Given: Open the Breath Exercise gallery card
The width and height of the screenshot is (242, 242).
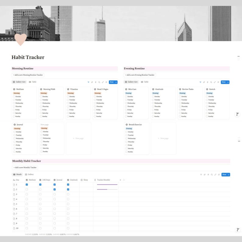Looking at the screenshot, I should click(137, 138).
